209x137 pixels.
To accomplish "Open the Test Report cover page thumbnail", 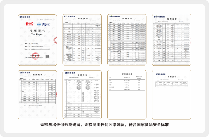I will point(37,40).
